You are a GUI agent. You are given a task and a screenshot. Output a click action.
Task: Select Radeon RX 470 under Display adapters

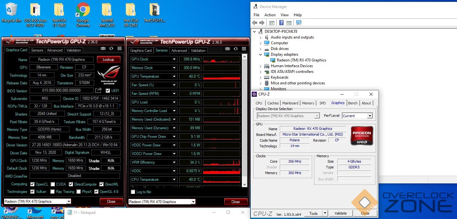point(301,60)
